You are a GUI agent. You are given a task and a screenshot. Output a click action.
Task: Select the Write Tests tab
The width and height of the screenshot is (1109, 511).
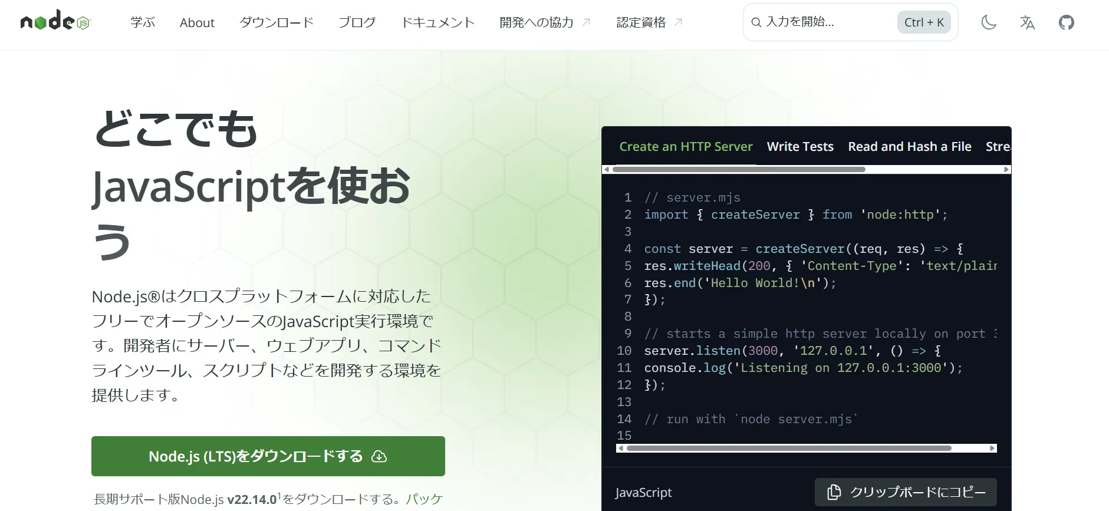coord(800,147)
